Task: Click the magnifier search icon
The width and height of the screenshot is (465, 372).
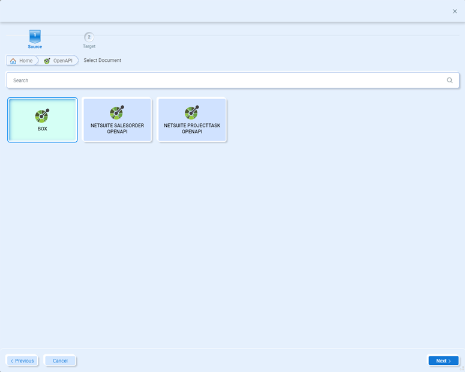Action: 449,80
